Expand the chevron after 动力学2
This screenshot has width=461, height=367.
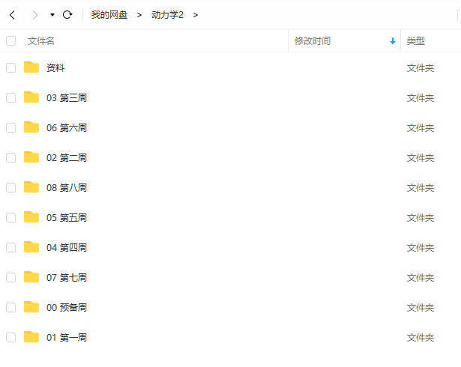click(196, 15)
